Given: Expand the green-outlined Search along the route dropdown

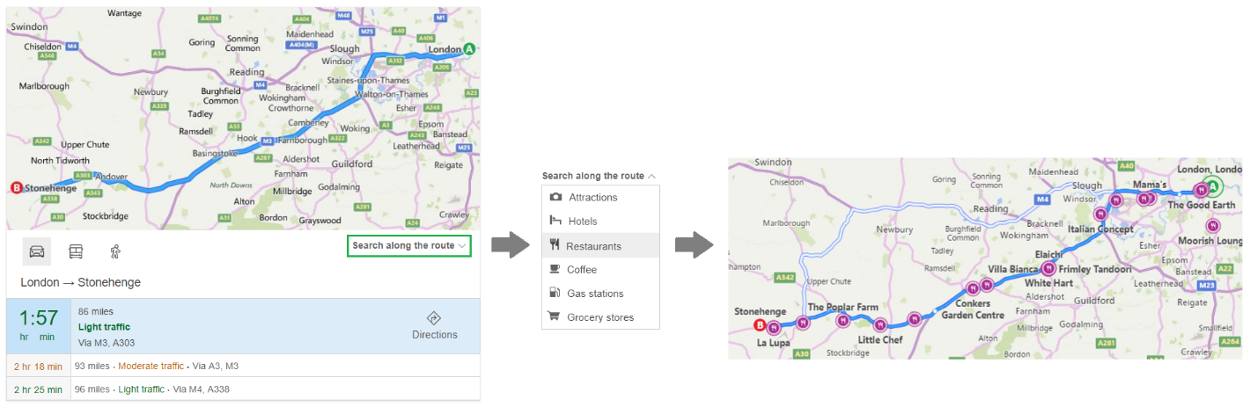Looking at the screenshot, I should click(x=409, y=246).
